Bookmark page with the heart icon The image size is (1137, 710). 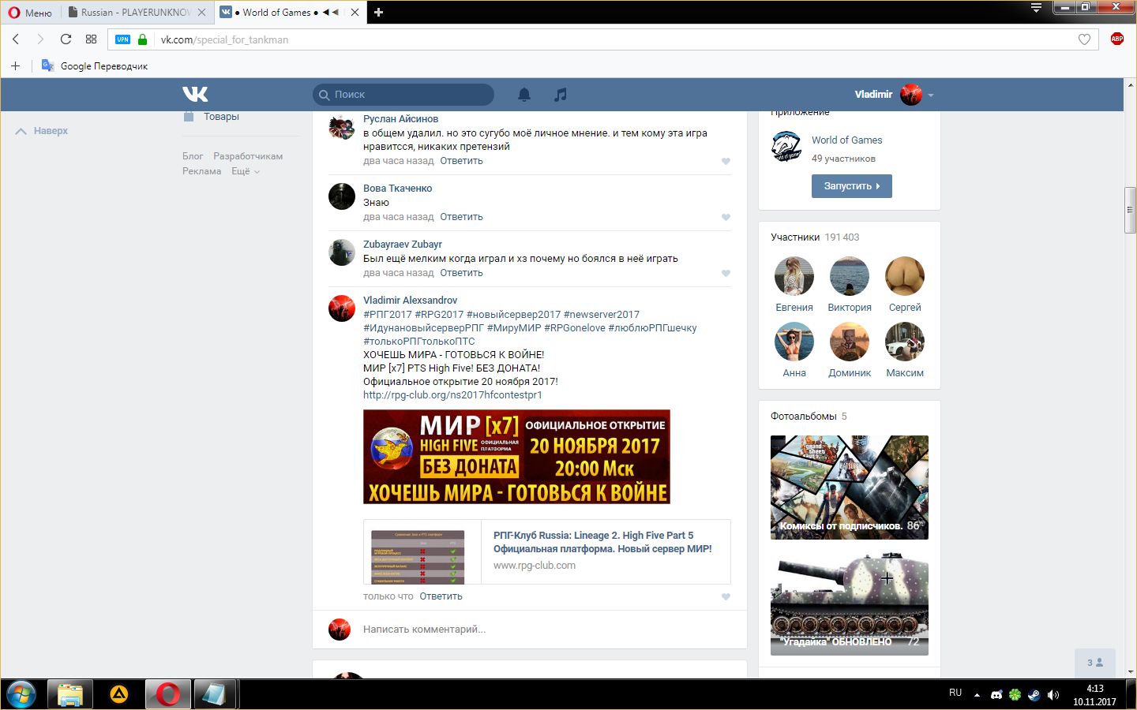click(1084, 39)
